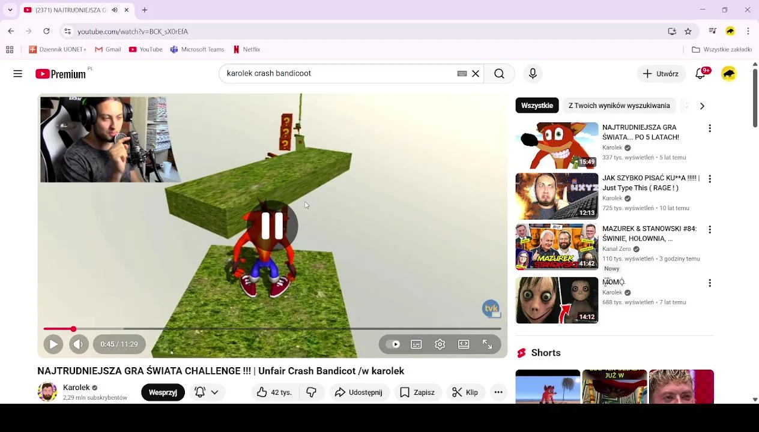Open Karolek channel name link below video
The image size is (759, 432).
76,388
